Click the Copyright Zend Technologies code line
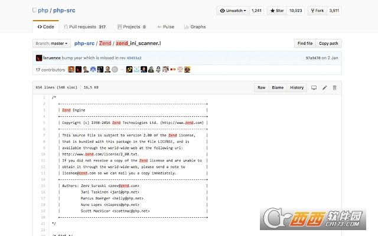378x236 pixels. pyautogui.click(x=133, y=123)
